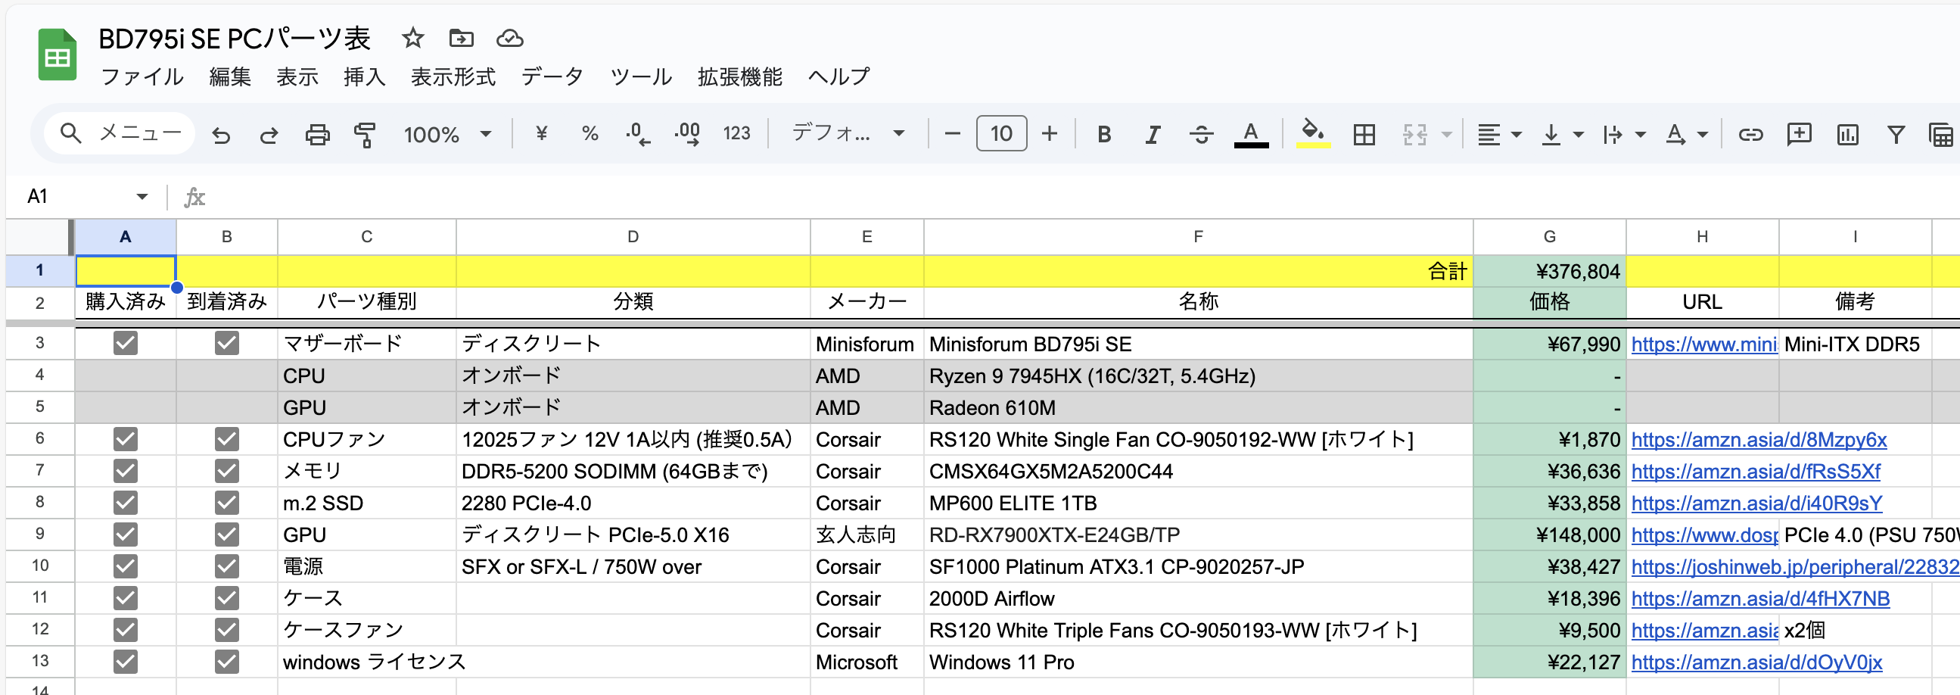The height and width of the screenshot is (695, 1960).
Task: Click the merge cells icon
Action: click(x=1414, y=135)
